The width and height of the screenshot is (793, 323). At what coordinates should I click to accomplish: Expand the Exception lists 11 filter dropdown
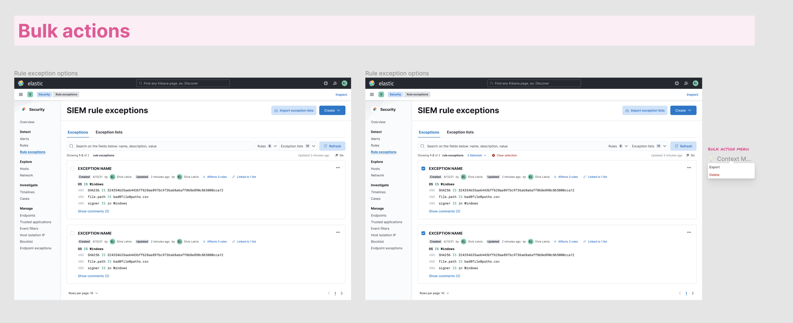point(298,146)
